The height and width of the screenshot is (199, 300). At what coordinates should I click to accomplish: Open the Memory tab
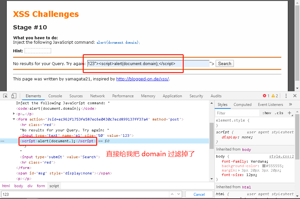pyautogui.click(x=148, y=96)
